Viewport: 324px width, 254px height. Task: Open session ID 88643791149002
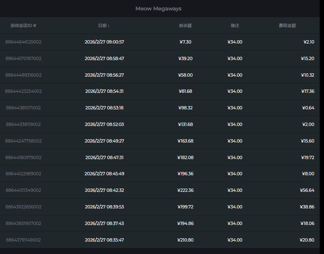pos(23,240)
